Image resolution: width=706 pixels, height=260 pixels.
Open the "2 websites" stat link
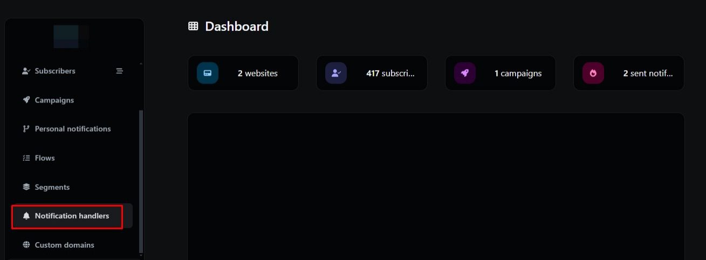pyautogui.click(x=258, y=73)
